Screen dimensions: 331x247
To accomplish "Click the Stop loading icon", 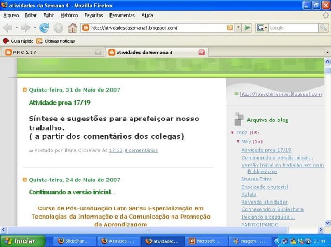I will (59, 28).
